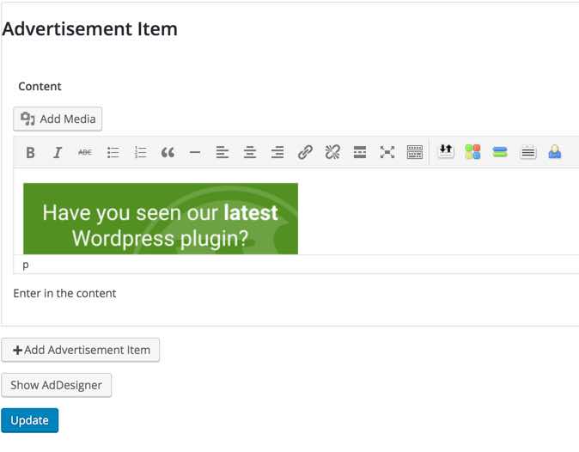Center align the text
The image size is (579, 452).
[x=250, y=152]
